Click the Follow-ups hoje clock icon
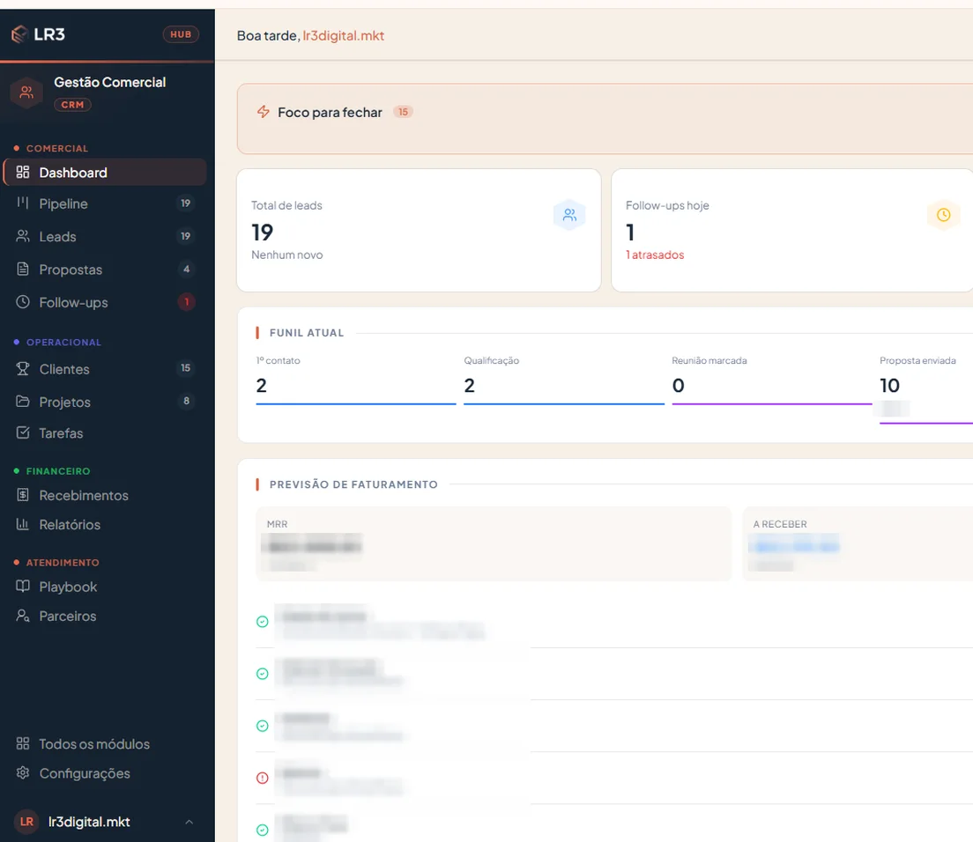The image size is (973, 842). (x=943, y=215)
